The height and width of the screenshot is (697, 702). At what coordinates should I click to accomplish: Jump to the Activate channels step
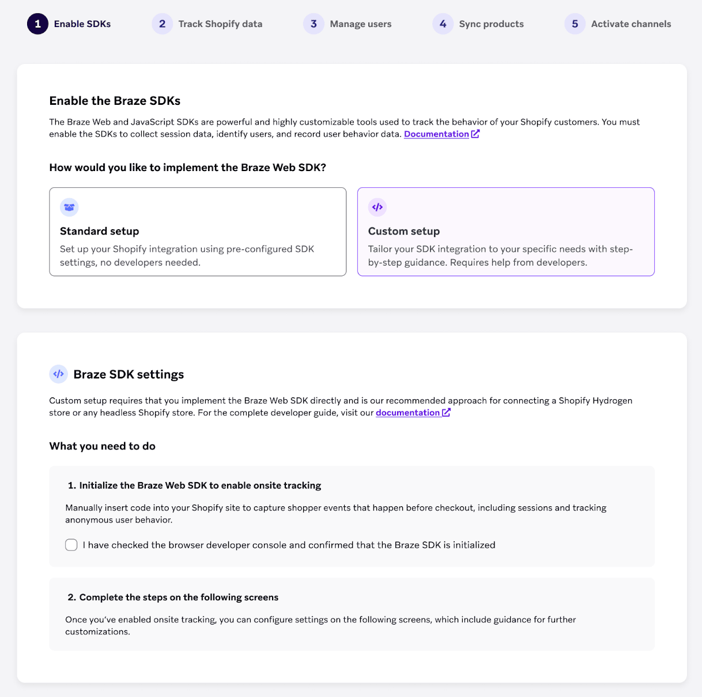[631, 24]
